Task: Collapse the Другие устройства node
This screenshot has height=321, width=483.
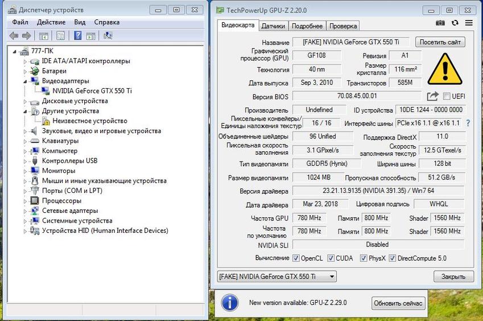Action: click(25, 112)
